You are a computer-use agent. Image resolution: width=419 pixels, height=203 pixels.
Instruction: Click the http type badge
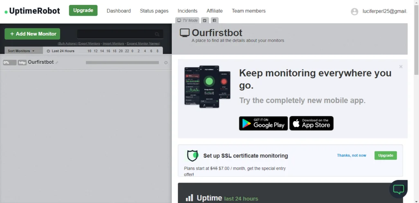click(x=22, y=63)
